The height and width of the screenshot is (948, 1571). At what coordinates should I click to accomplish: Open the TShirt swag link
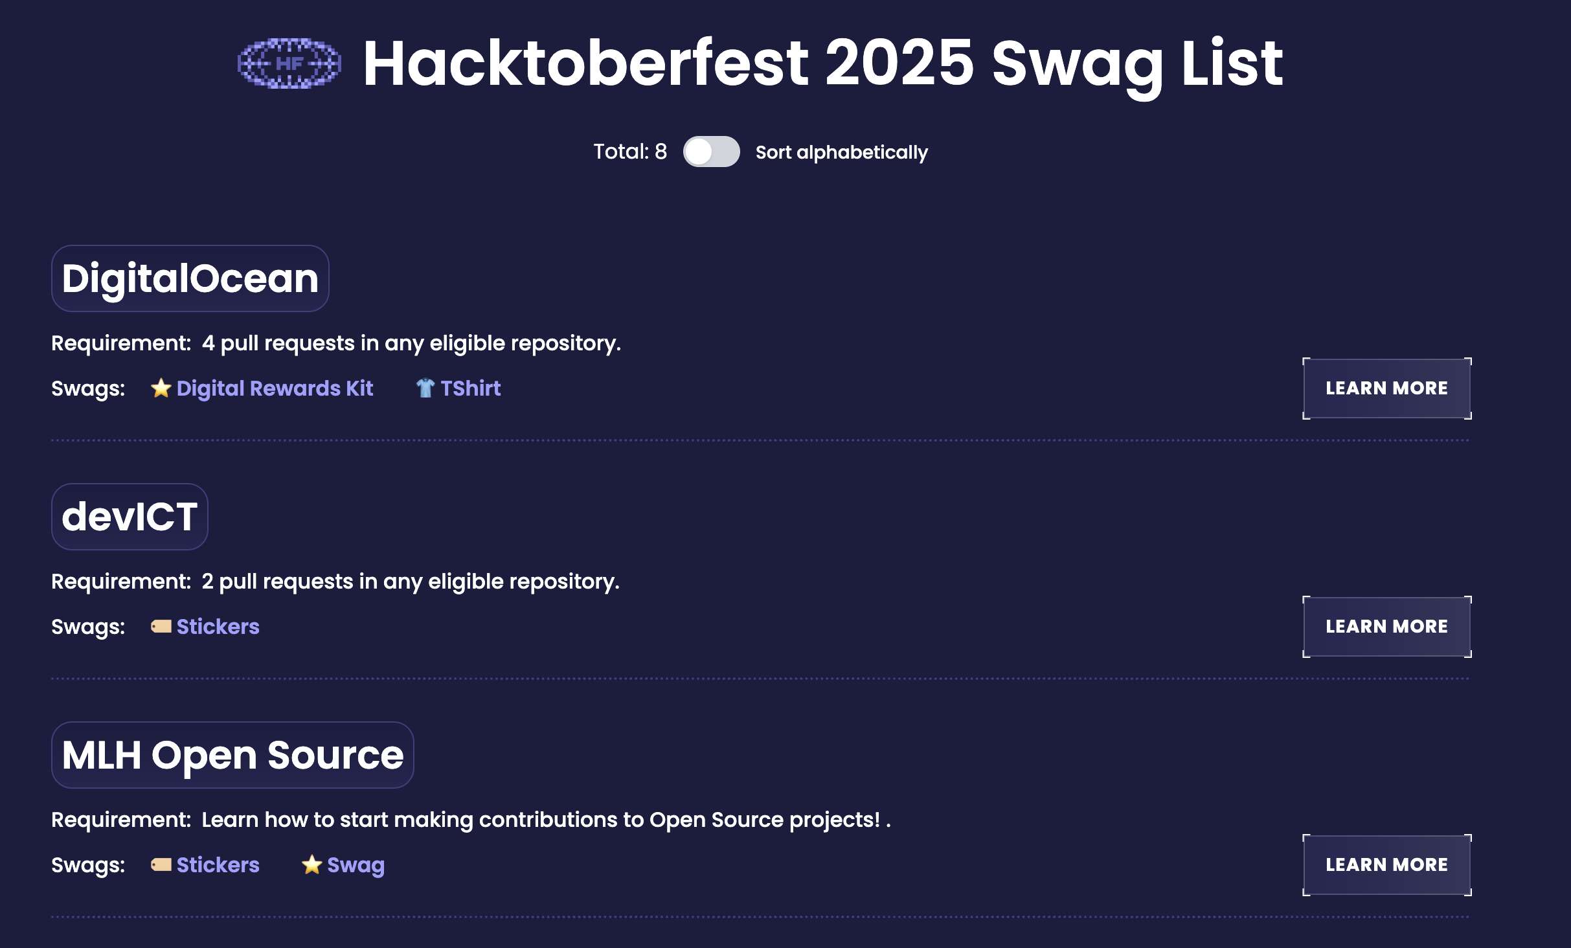[x=471, y=389]
